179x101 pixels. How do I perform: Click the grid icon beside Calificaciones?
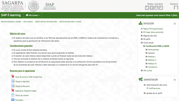[147, 88]
